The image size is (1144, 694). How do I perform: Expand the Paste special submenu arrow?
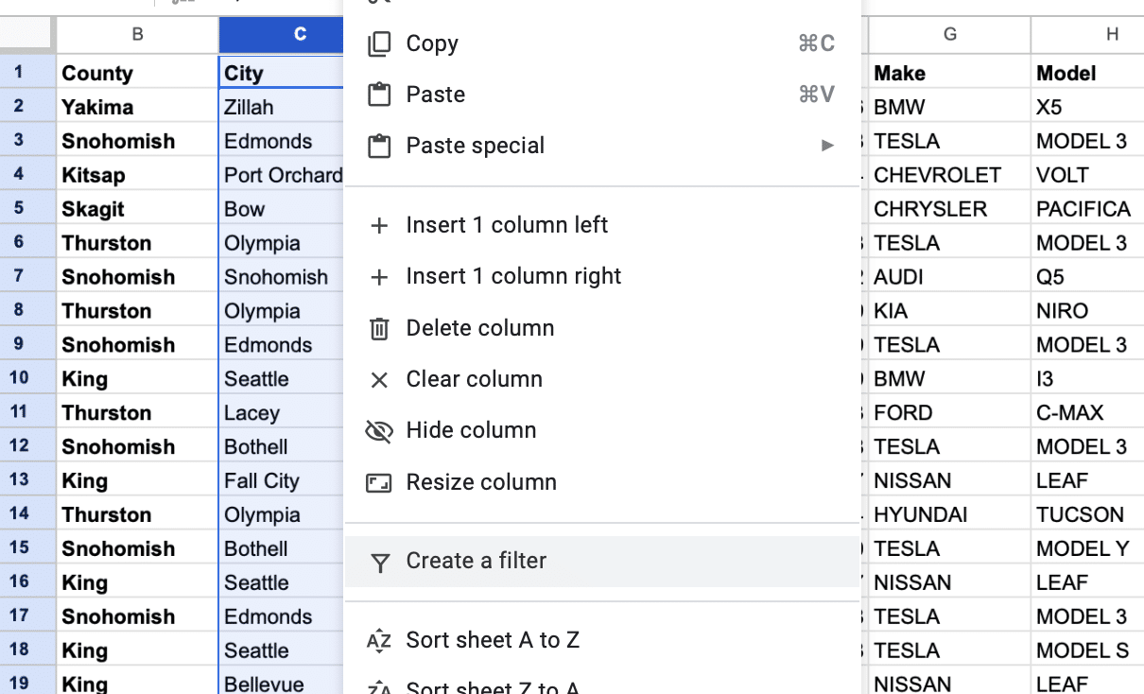(x=828, y=146)
